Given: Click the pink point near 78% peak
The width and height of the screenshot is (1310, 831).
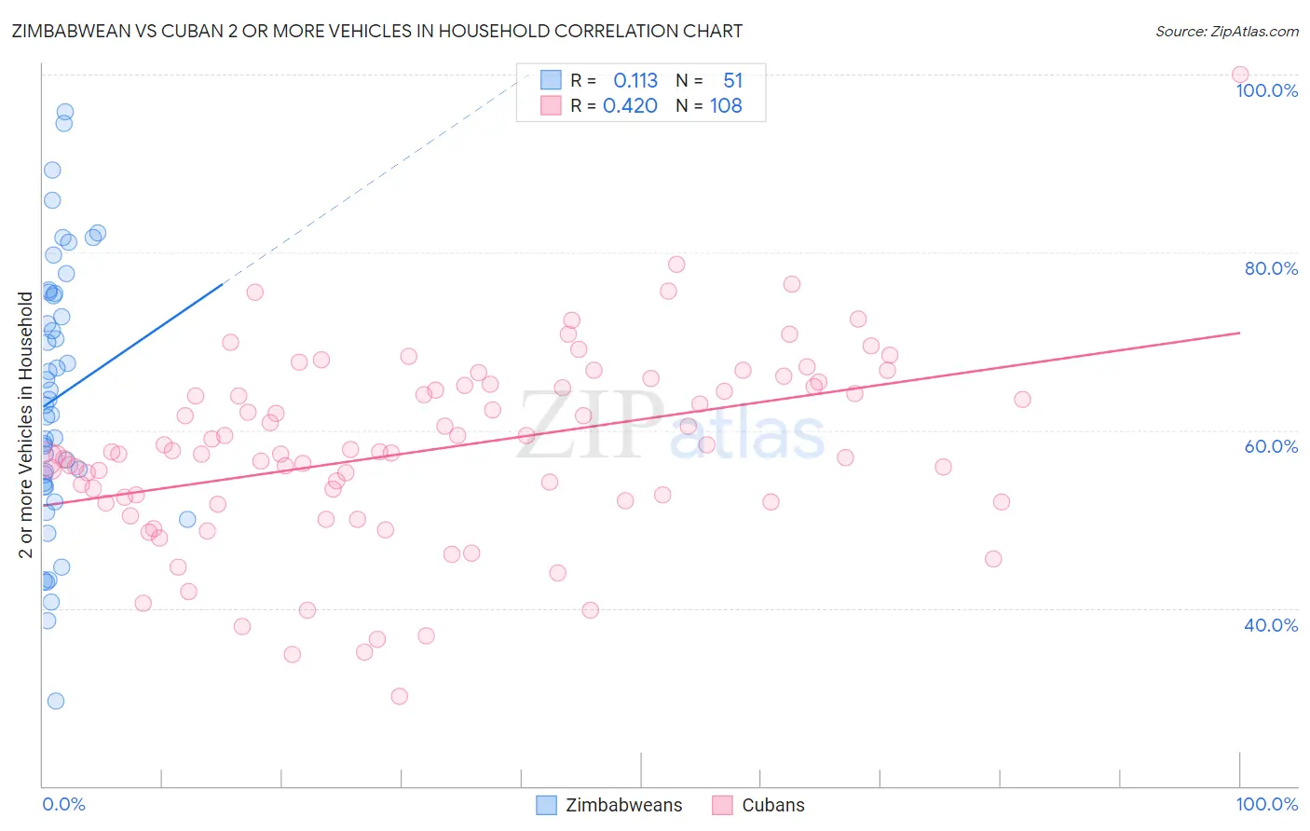Looking at the screenshot, I should pos(676,265).
